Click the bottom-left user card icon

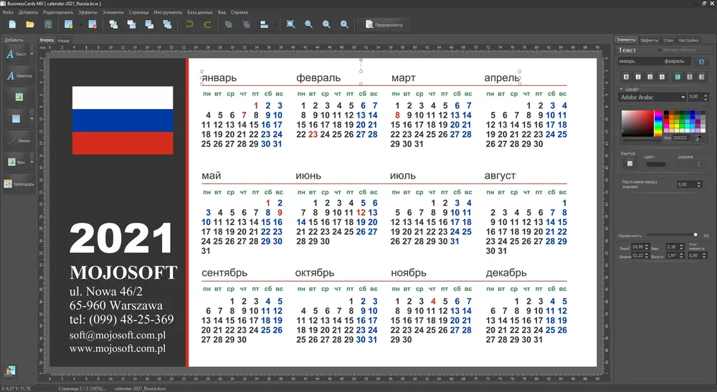tap(9, 371)
